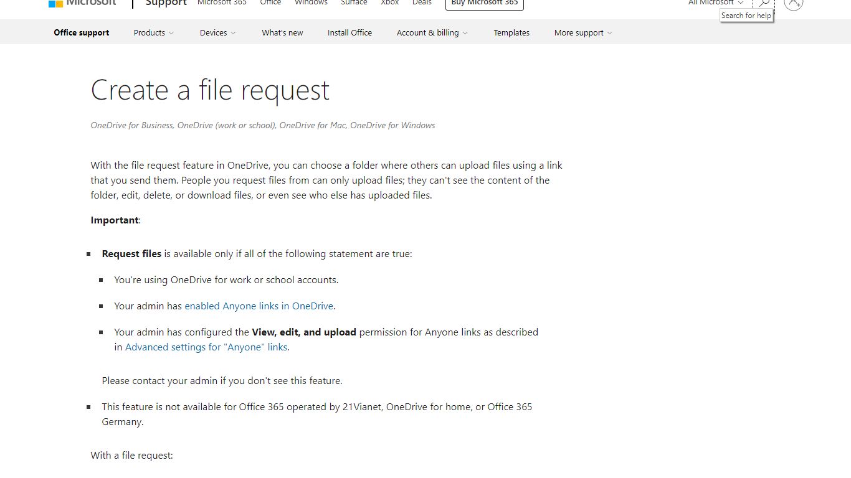Expand the Products menu
This screenshot has height=478, width=851.
pos(154,32)
